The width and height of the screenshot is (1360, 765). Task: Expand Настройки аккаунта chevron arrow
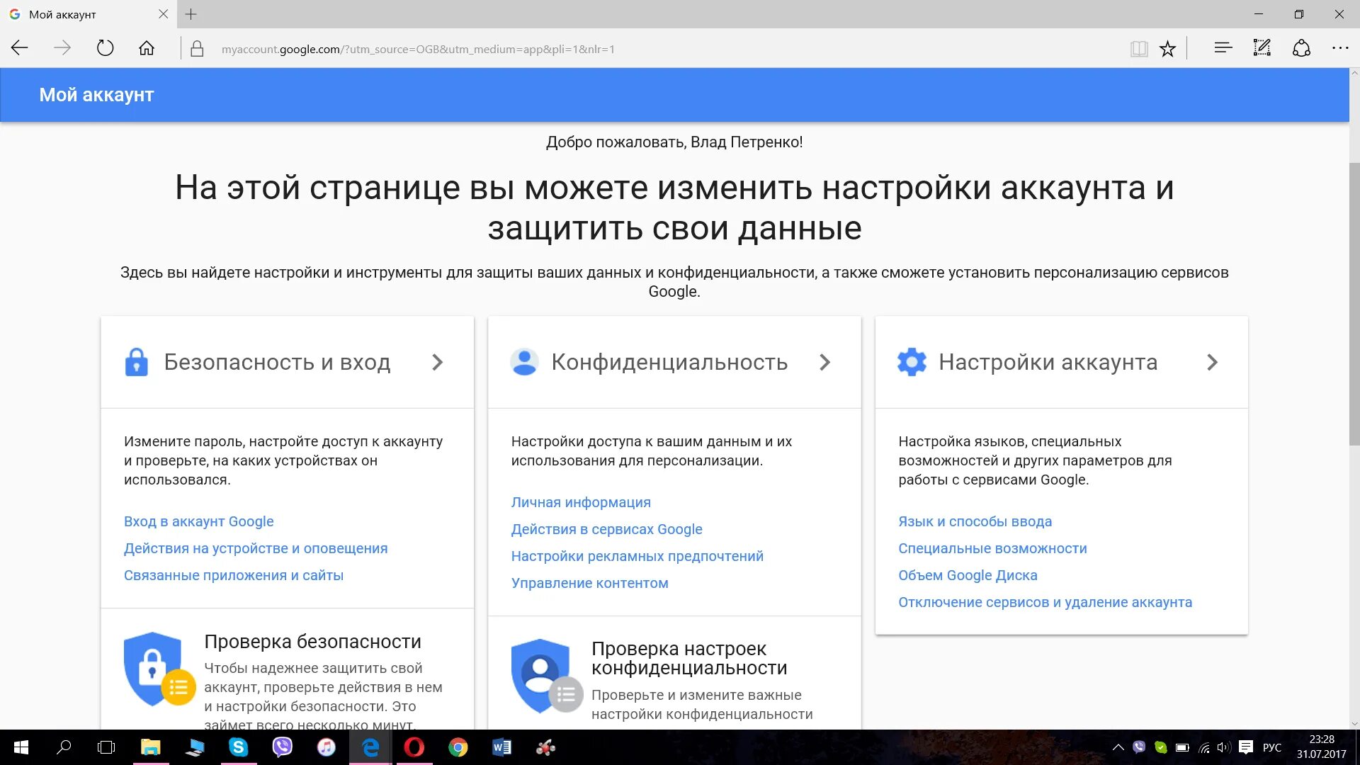[1212, 363]
